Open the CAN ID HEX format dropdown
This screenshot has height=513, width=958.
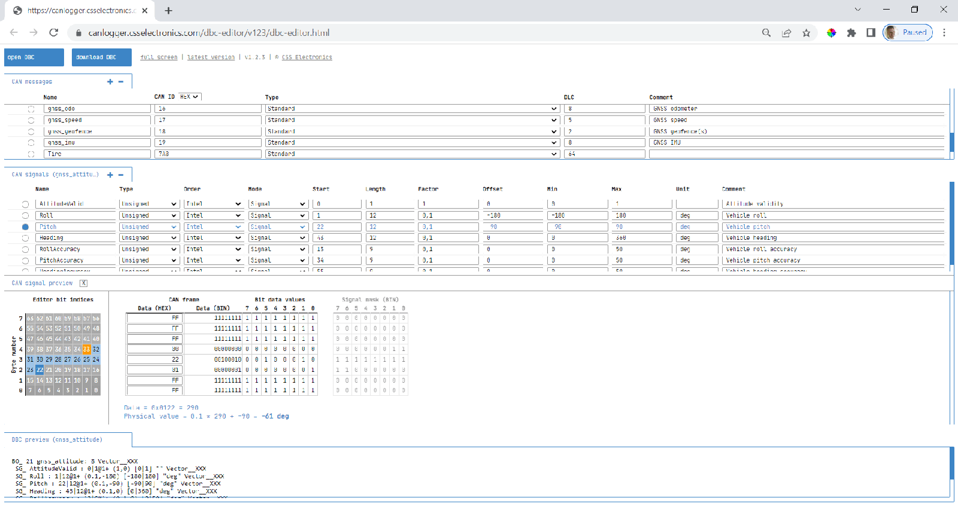[190, 96]
